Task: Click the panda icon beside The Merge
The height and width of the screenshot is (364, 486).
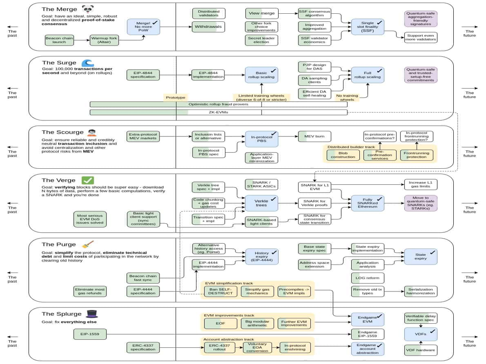Action: [88, 9]
